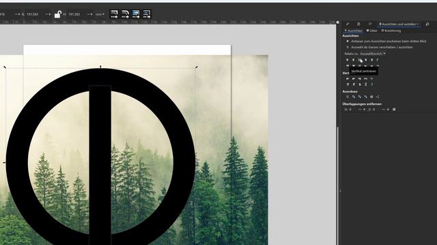Randomize object positions in 'Anordnen' row

[x=371, y=97]
